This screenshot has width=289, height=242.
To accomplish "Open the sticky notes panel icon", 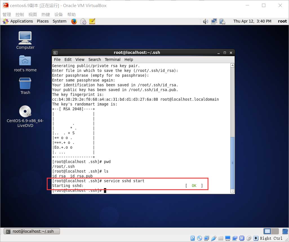I will coord(92,21).
